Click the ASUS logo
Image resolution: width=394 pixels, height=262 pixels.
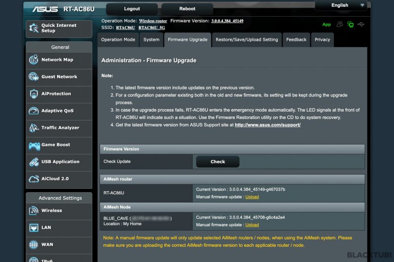point(45,9)
